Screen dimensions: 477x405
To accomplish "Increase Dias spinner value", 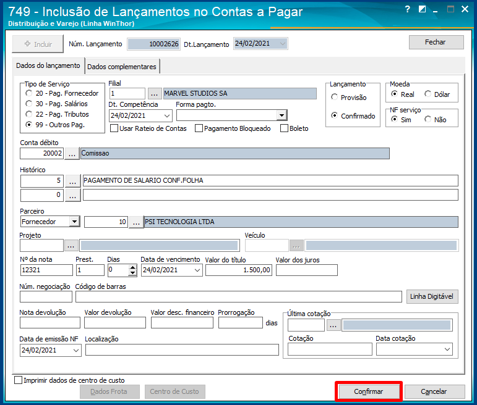I will pyautogui.click(x=132, y=267).
